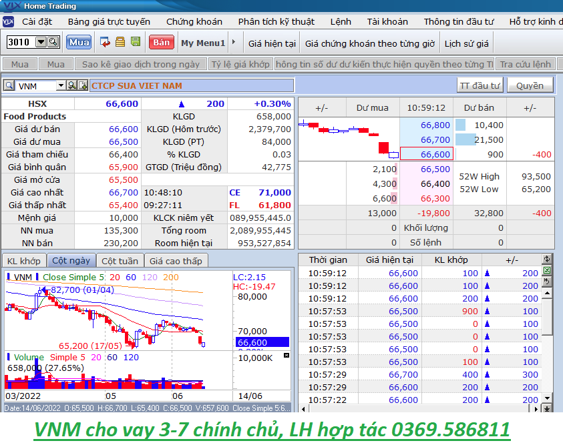Open the Lệnh menu
The width and height of the screenshot is (563, 447).
coord(341,22)
